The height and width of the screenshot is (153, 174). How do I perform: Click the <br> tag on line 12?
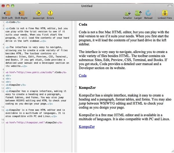8,88
